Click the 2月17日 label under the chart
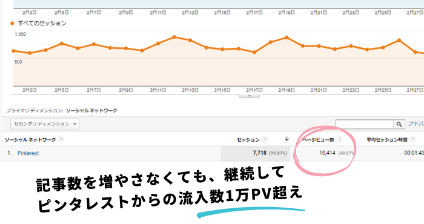Viewport: 424px width, 224px height. pyautogui.click(x=254, y=90)
